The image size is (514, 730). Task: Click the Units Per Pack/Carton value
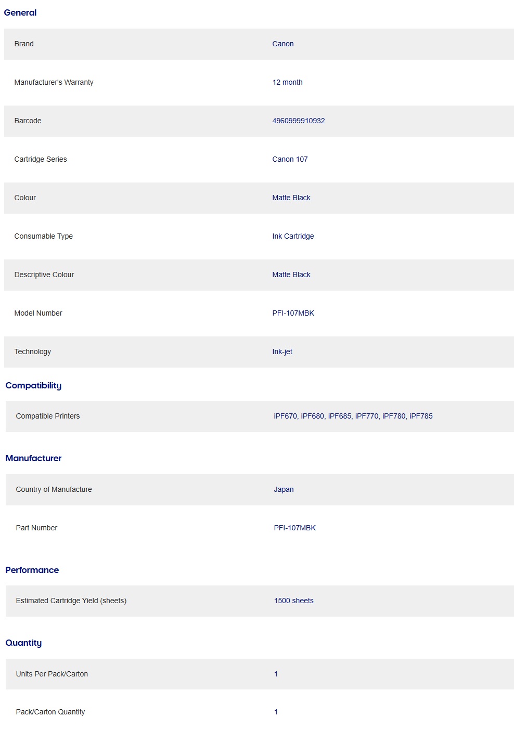click(276, 674)
